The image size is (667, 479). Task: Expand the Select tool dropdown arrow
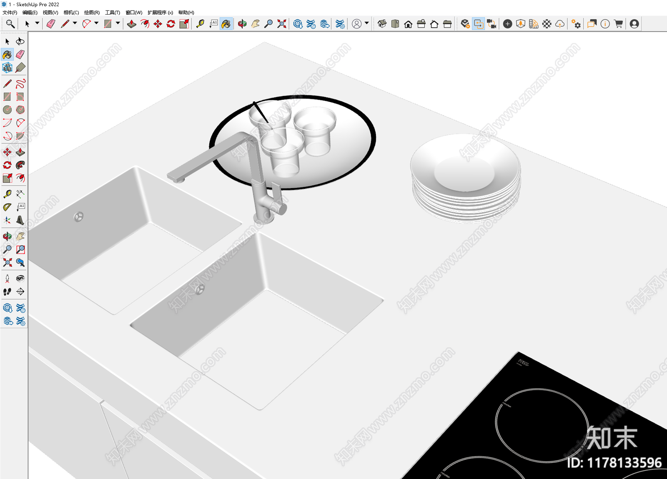[37, 23]
